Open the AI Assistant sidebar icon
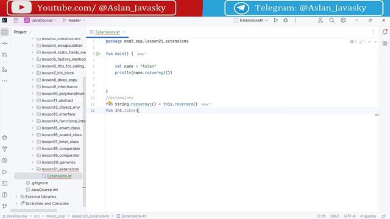 [385, 43]
